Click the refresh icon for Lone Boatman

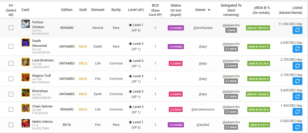click(297, 66)
